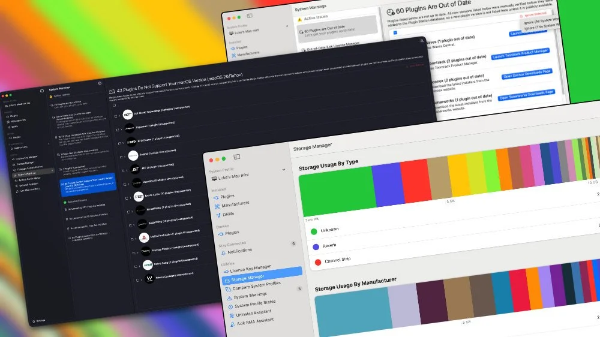
Task: Open Plugins in light System Warnings window sidebar
Action: (x=239, y=48)
